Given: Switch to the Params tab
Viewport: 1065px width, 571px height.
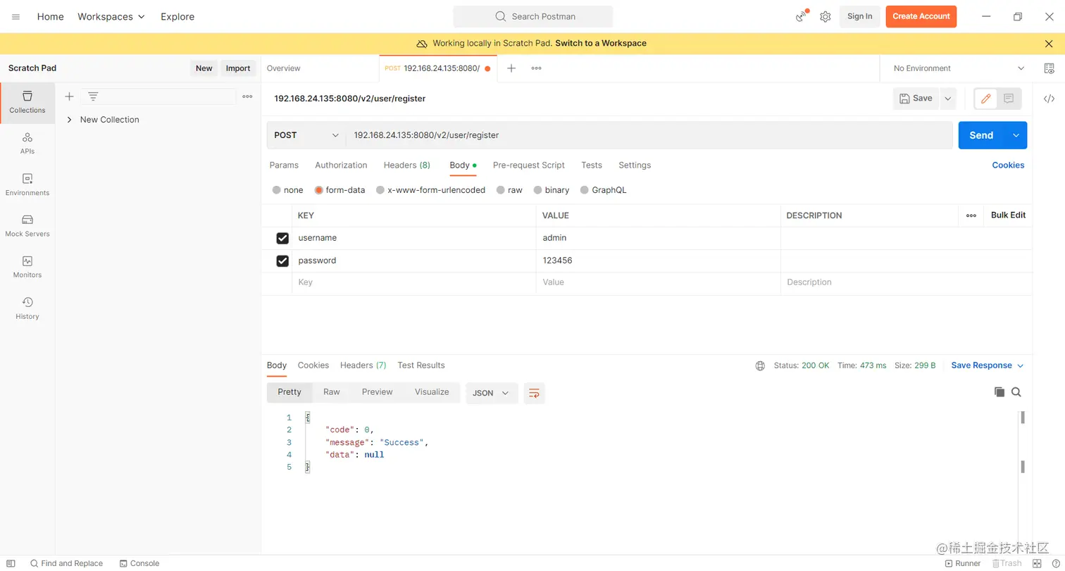Looking at the screenshot, I should (284, 165).
